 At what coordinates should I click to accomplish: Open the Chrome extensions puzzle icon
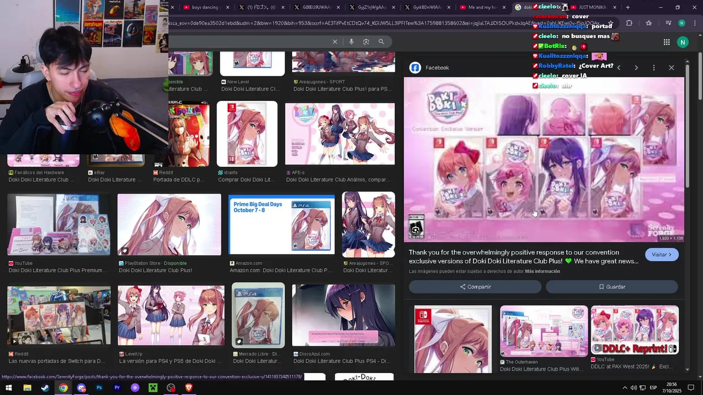(x=629, y=23)
